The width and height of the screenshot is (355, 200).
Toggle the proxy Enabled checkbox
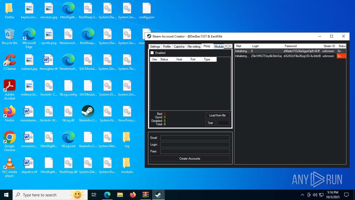(152, 53)
